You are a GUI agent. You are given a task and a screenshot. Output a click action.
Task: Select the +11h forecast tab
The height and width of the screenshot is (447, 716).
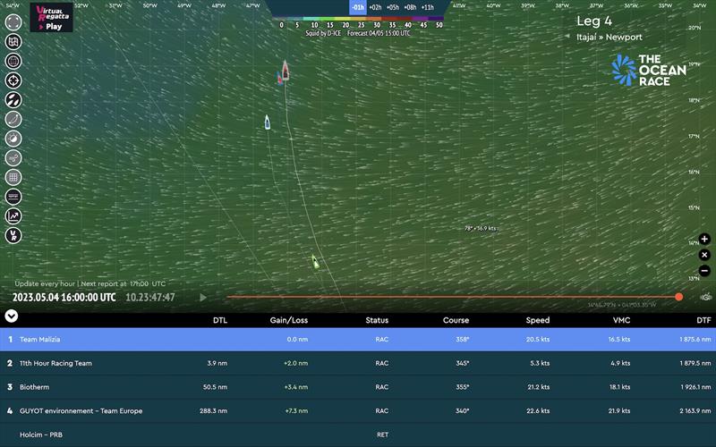point(428,7)
